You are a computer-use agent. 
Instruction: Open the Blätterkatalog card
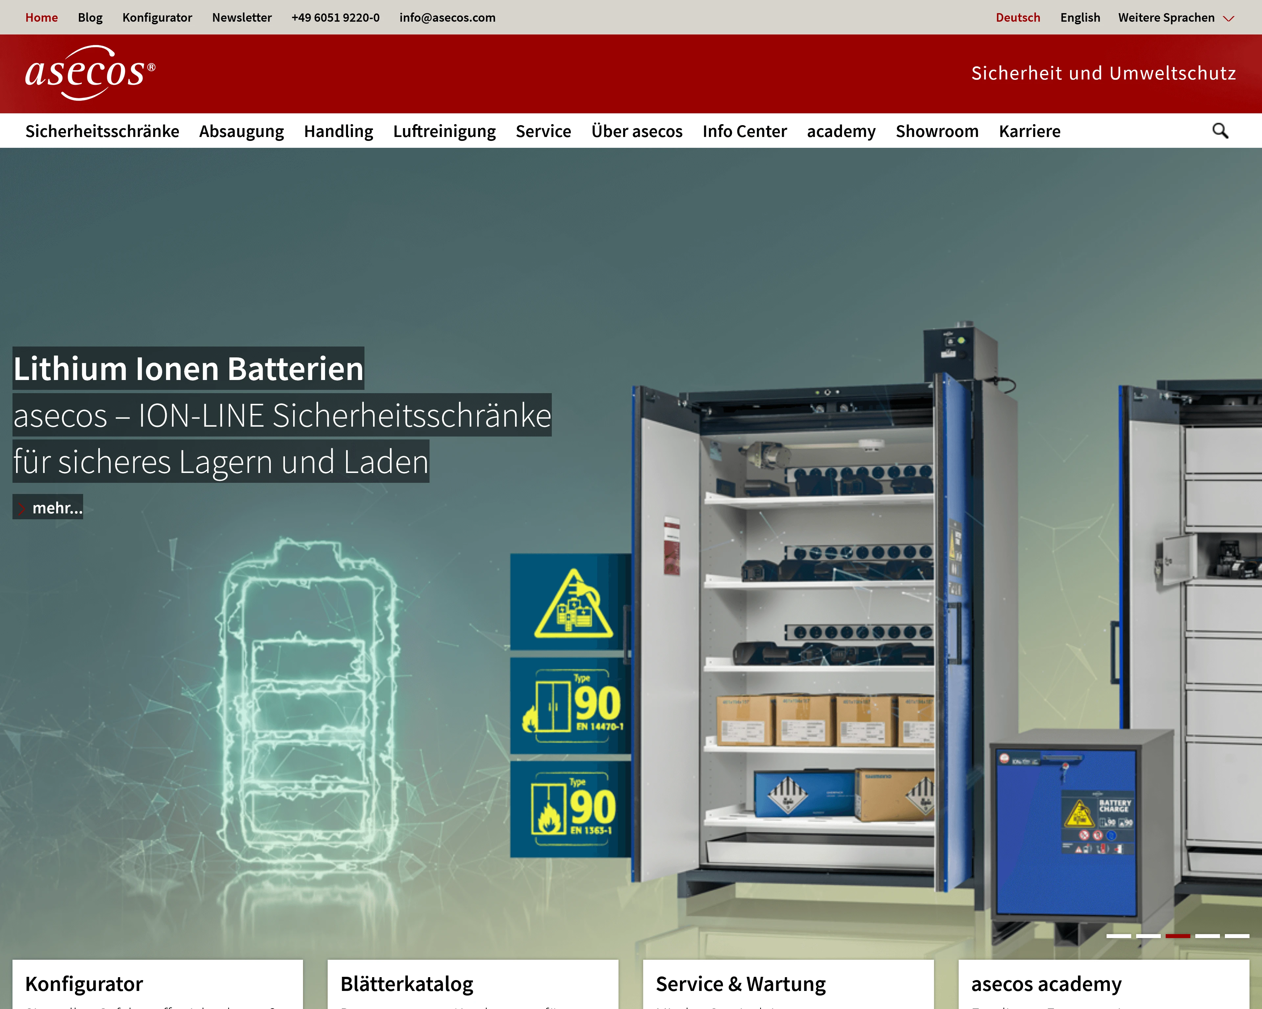[x=407, y=983]
